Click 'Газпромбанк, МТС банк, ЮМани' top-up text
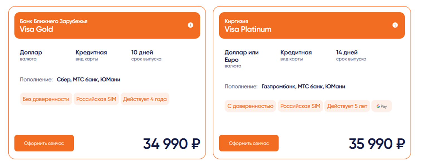Screen dimensions: 421x164 tap(303, 87)
